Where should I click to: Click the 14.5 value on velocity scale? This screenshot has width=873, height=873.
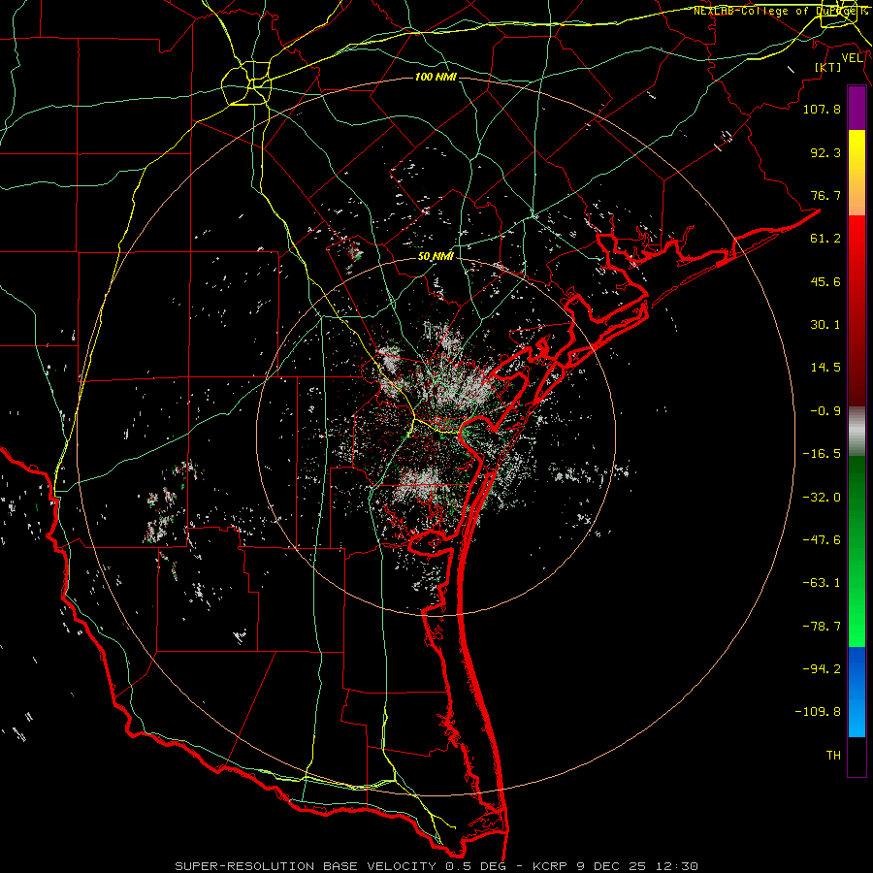[825, 368]
